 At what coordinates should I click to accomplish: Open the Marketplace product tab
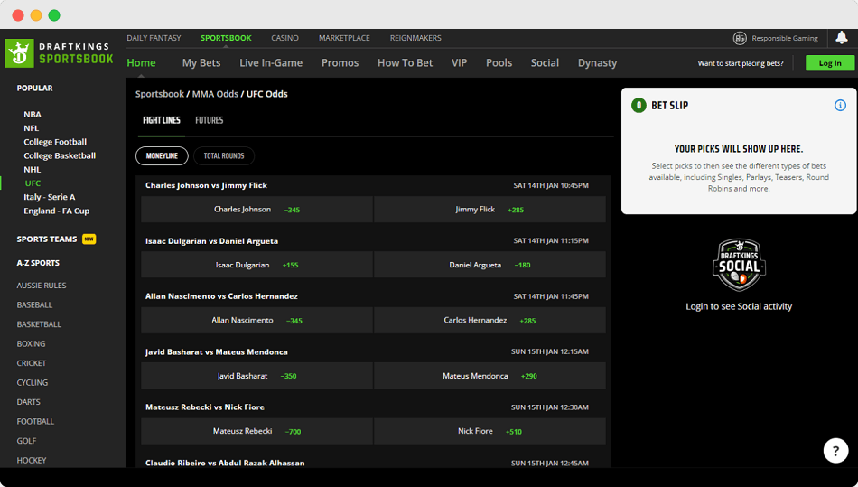(x=344, y=38)
